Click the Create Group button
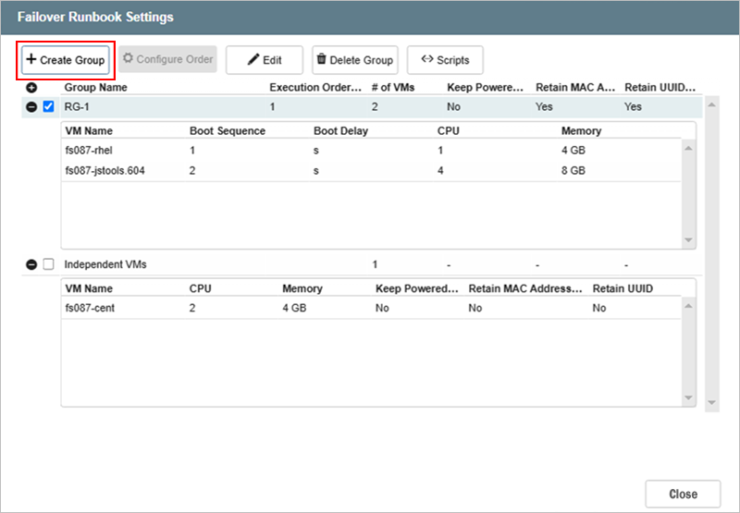The height and width of the screenshot is (513, 740). 66,59
